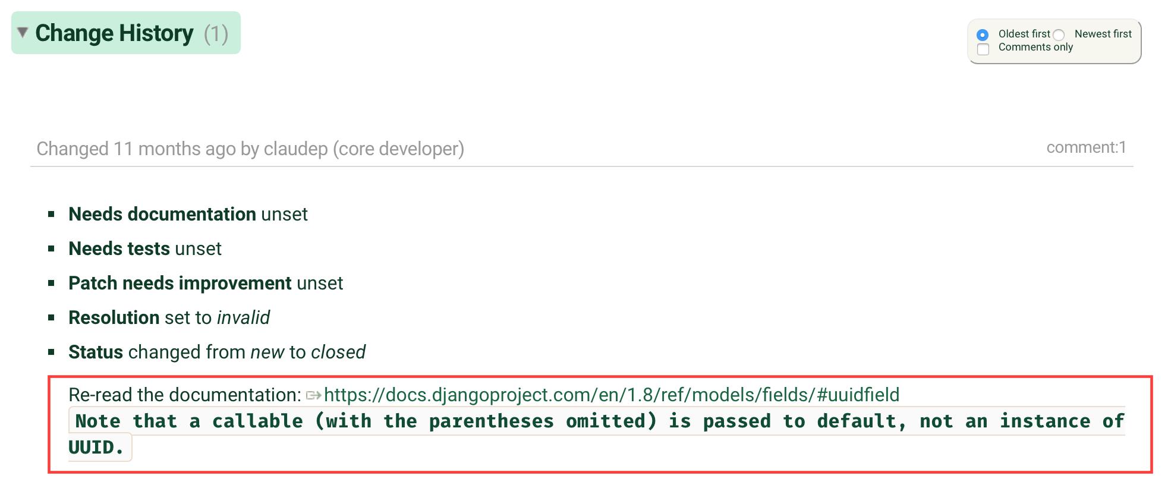This screenshot has width=1168, height=491.
Task: Click the bullet beside Status changed line
Action: coord(51,351)
